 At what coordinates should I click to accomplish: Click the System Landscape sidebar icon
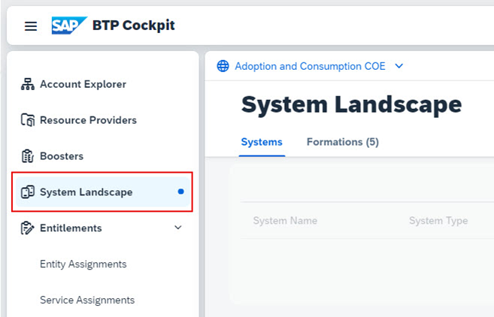click(28, 192)
